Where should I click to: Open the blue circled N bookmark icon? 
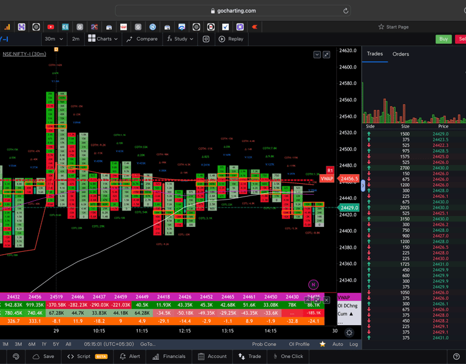152,27
